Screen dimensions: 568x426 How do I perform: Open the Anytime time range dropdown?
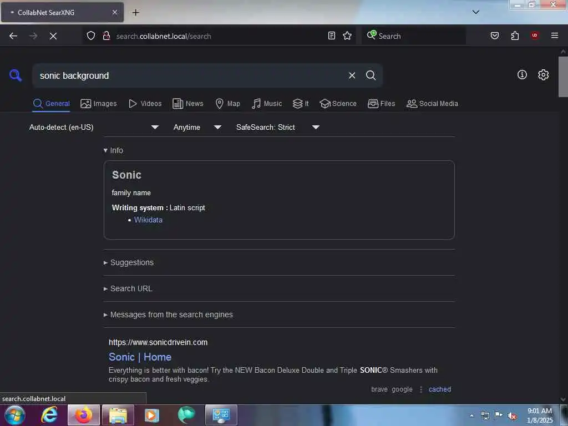click(x=197, y=127)
